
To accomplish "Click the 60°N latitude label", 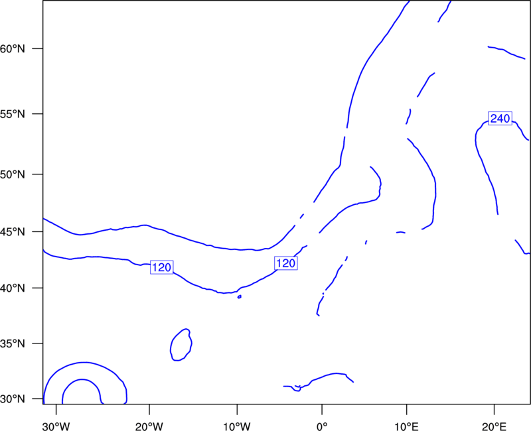I will [13, 48].
